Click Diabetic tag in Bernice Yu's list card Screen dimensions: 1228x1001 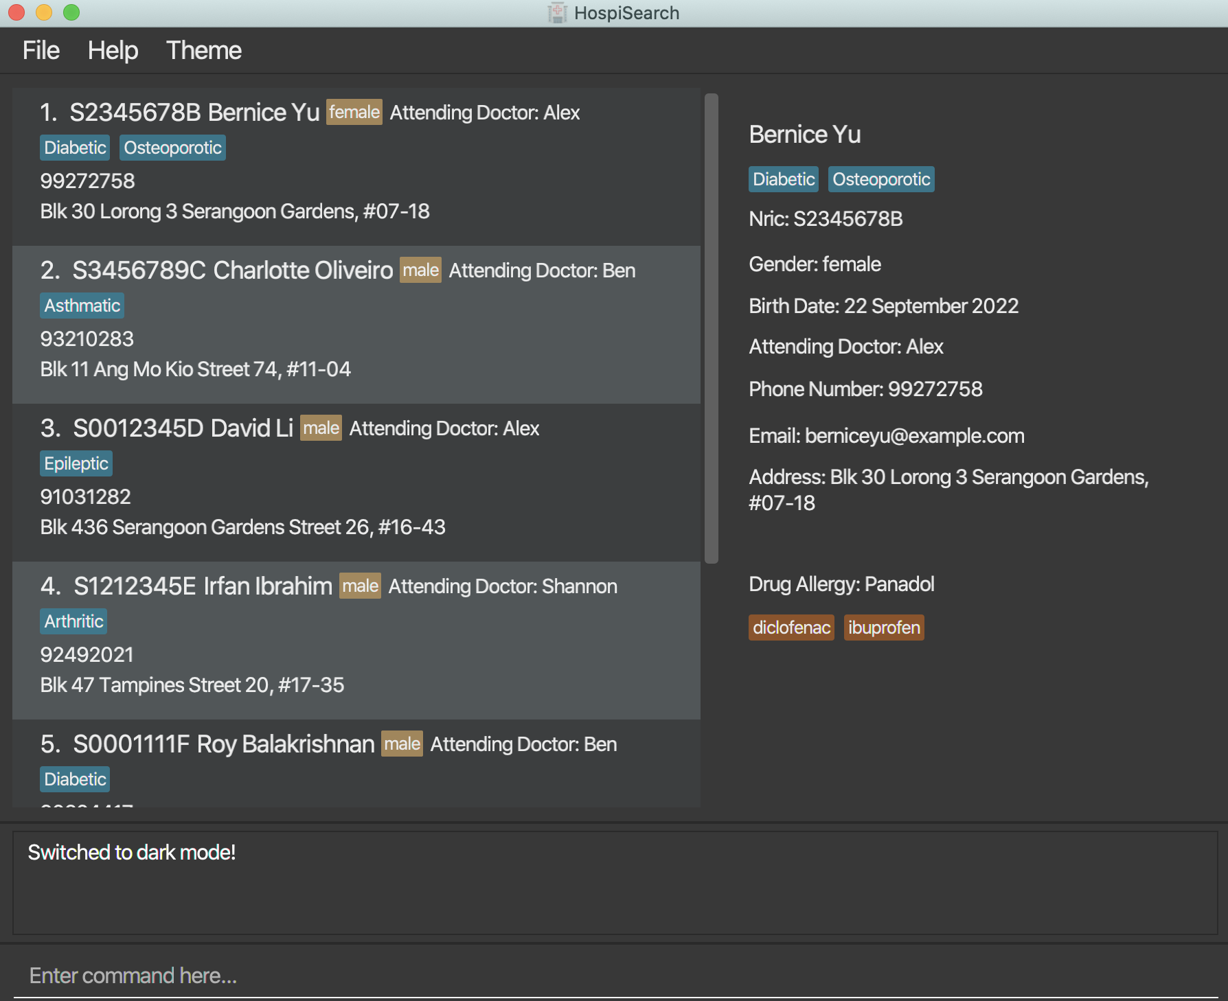coord(75,148)
